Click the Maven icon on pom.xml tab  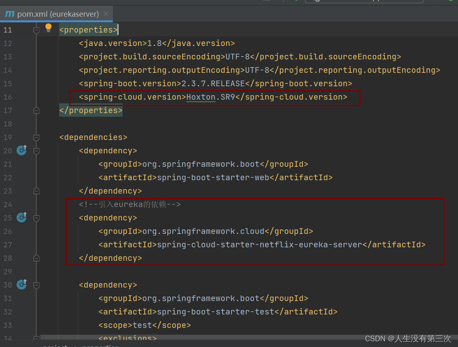point(10,14)
